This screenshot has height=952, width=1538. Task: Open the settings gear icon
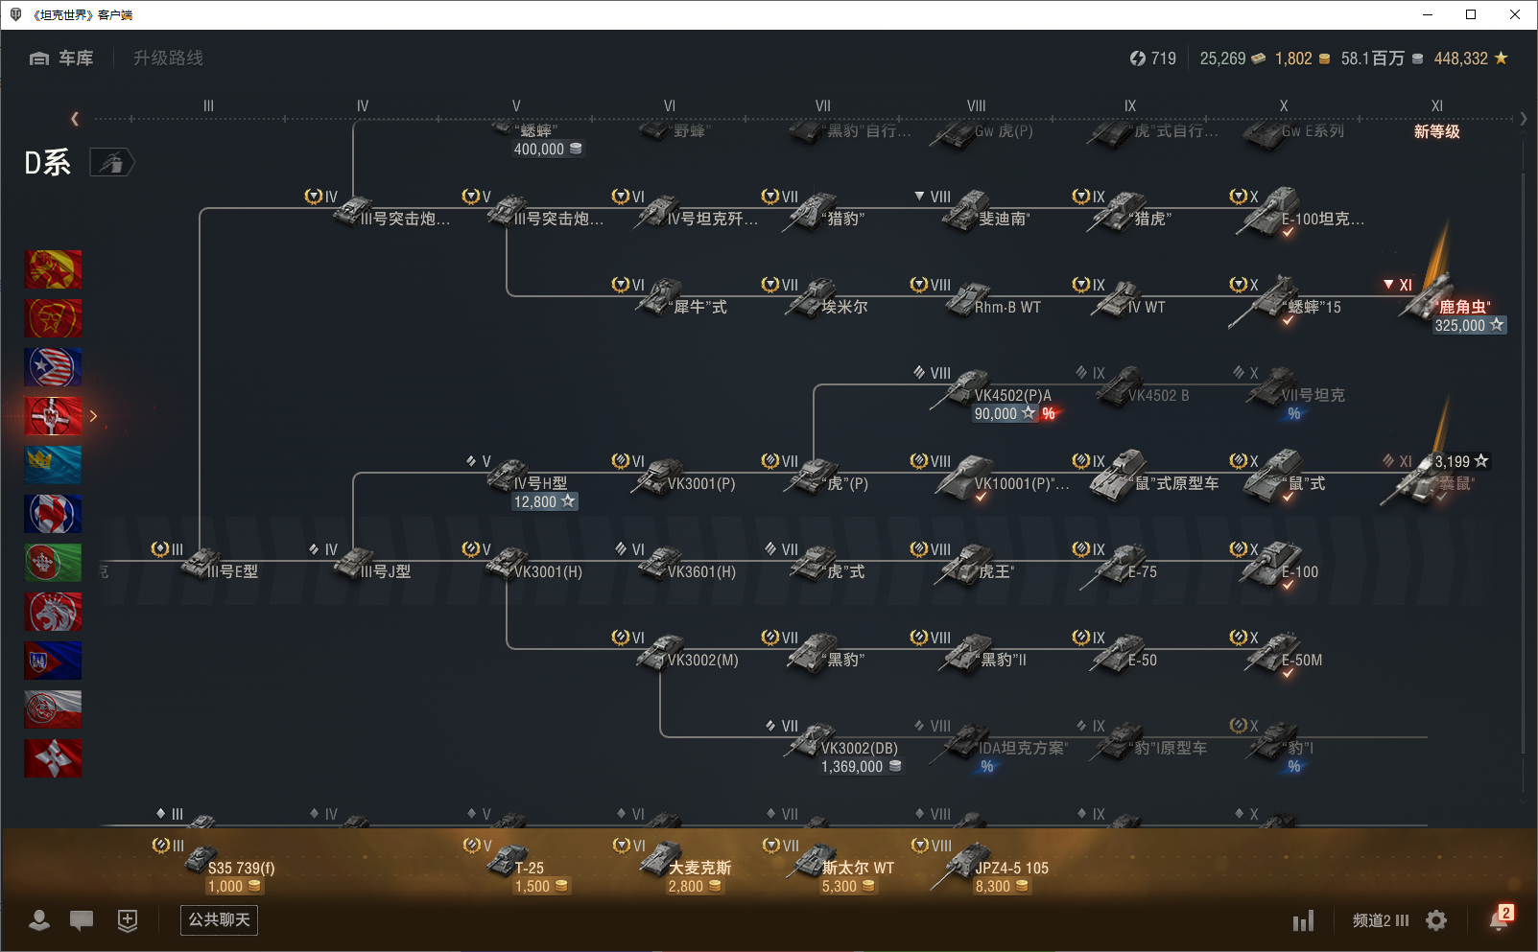click(1436, 920)
